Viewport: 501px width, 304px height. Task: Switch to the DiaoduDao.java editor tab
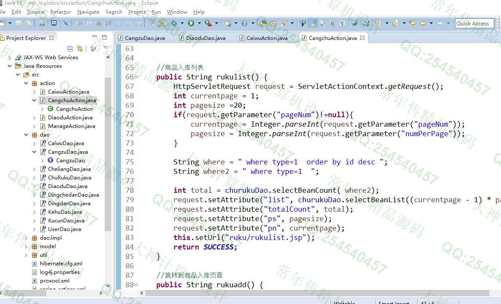(x=206, y=38)
